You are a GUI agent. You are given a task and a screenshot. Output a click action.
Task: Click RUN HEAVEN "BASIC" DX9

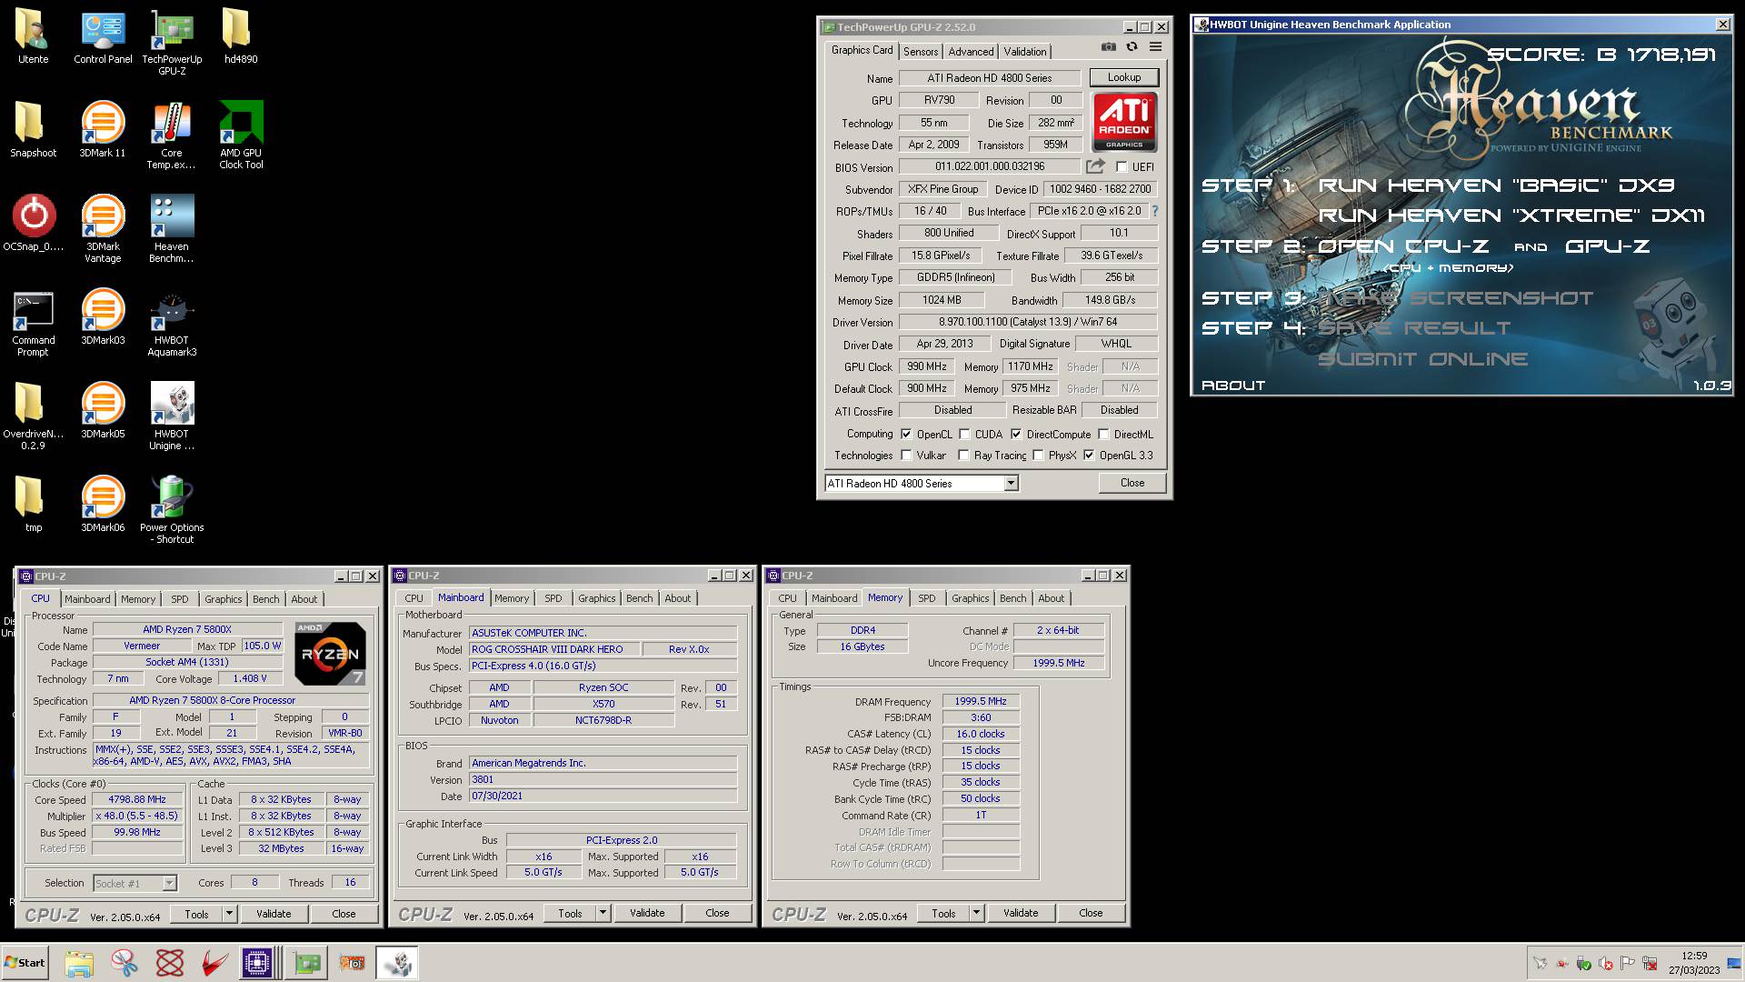(x=1496, y=185)
